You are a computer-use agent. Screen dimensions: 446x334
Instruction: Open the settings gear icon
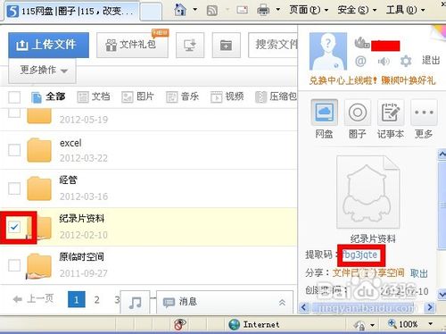(x=406, y=62)
